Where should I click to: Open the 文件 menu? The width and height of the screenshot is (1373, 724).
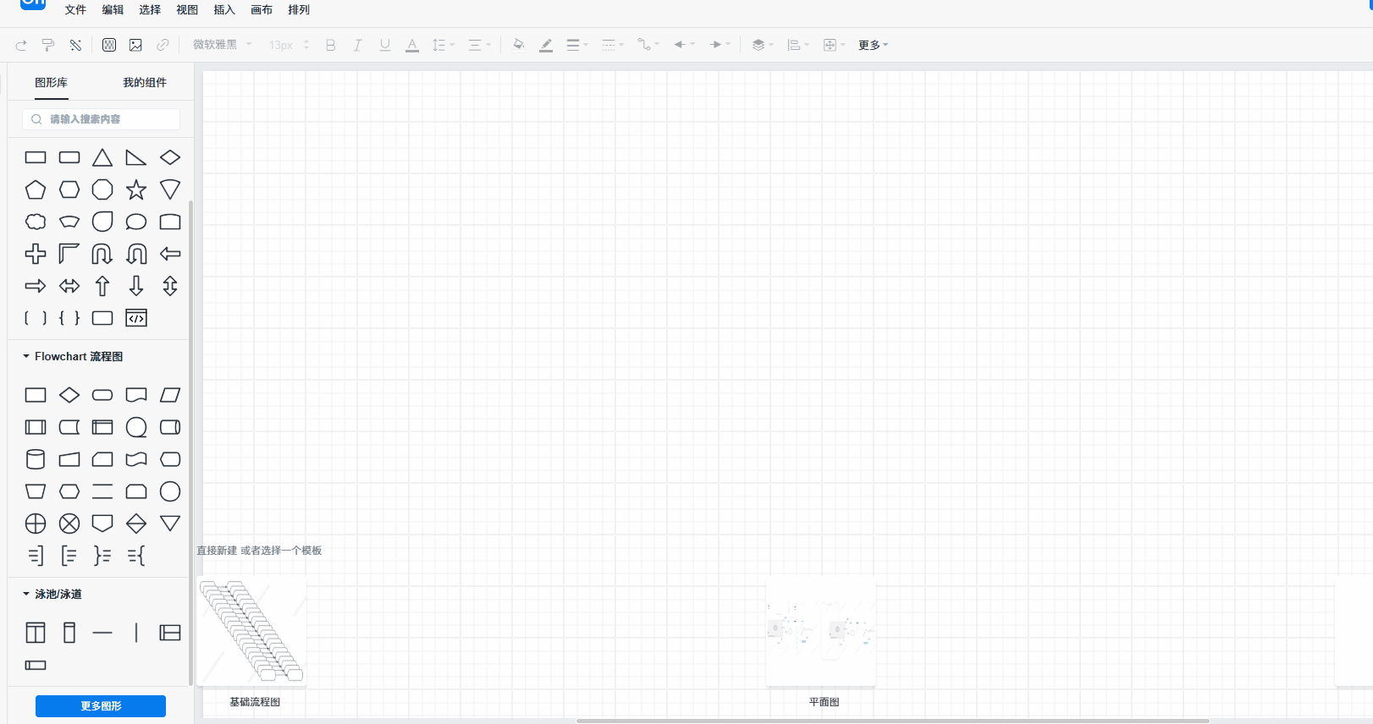coord(75,10)
